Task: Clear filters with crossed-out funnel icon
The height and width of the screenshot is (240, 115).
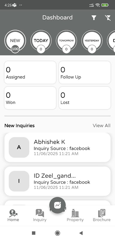Action: point(108,18)
